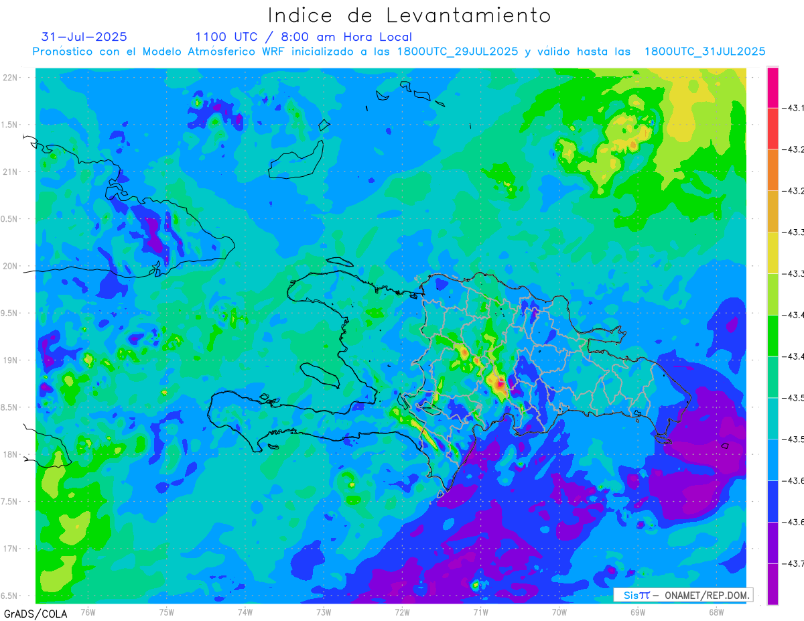
Task: Click the 69W longitude axis label
Action: click(638, 612)
